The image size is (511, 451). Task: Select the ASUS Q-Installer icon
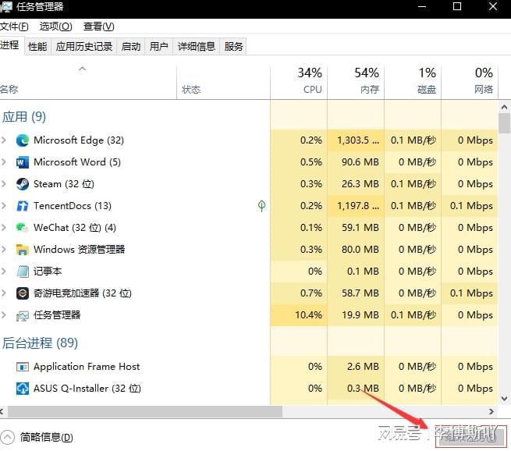coord(23,389)
